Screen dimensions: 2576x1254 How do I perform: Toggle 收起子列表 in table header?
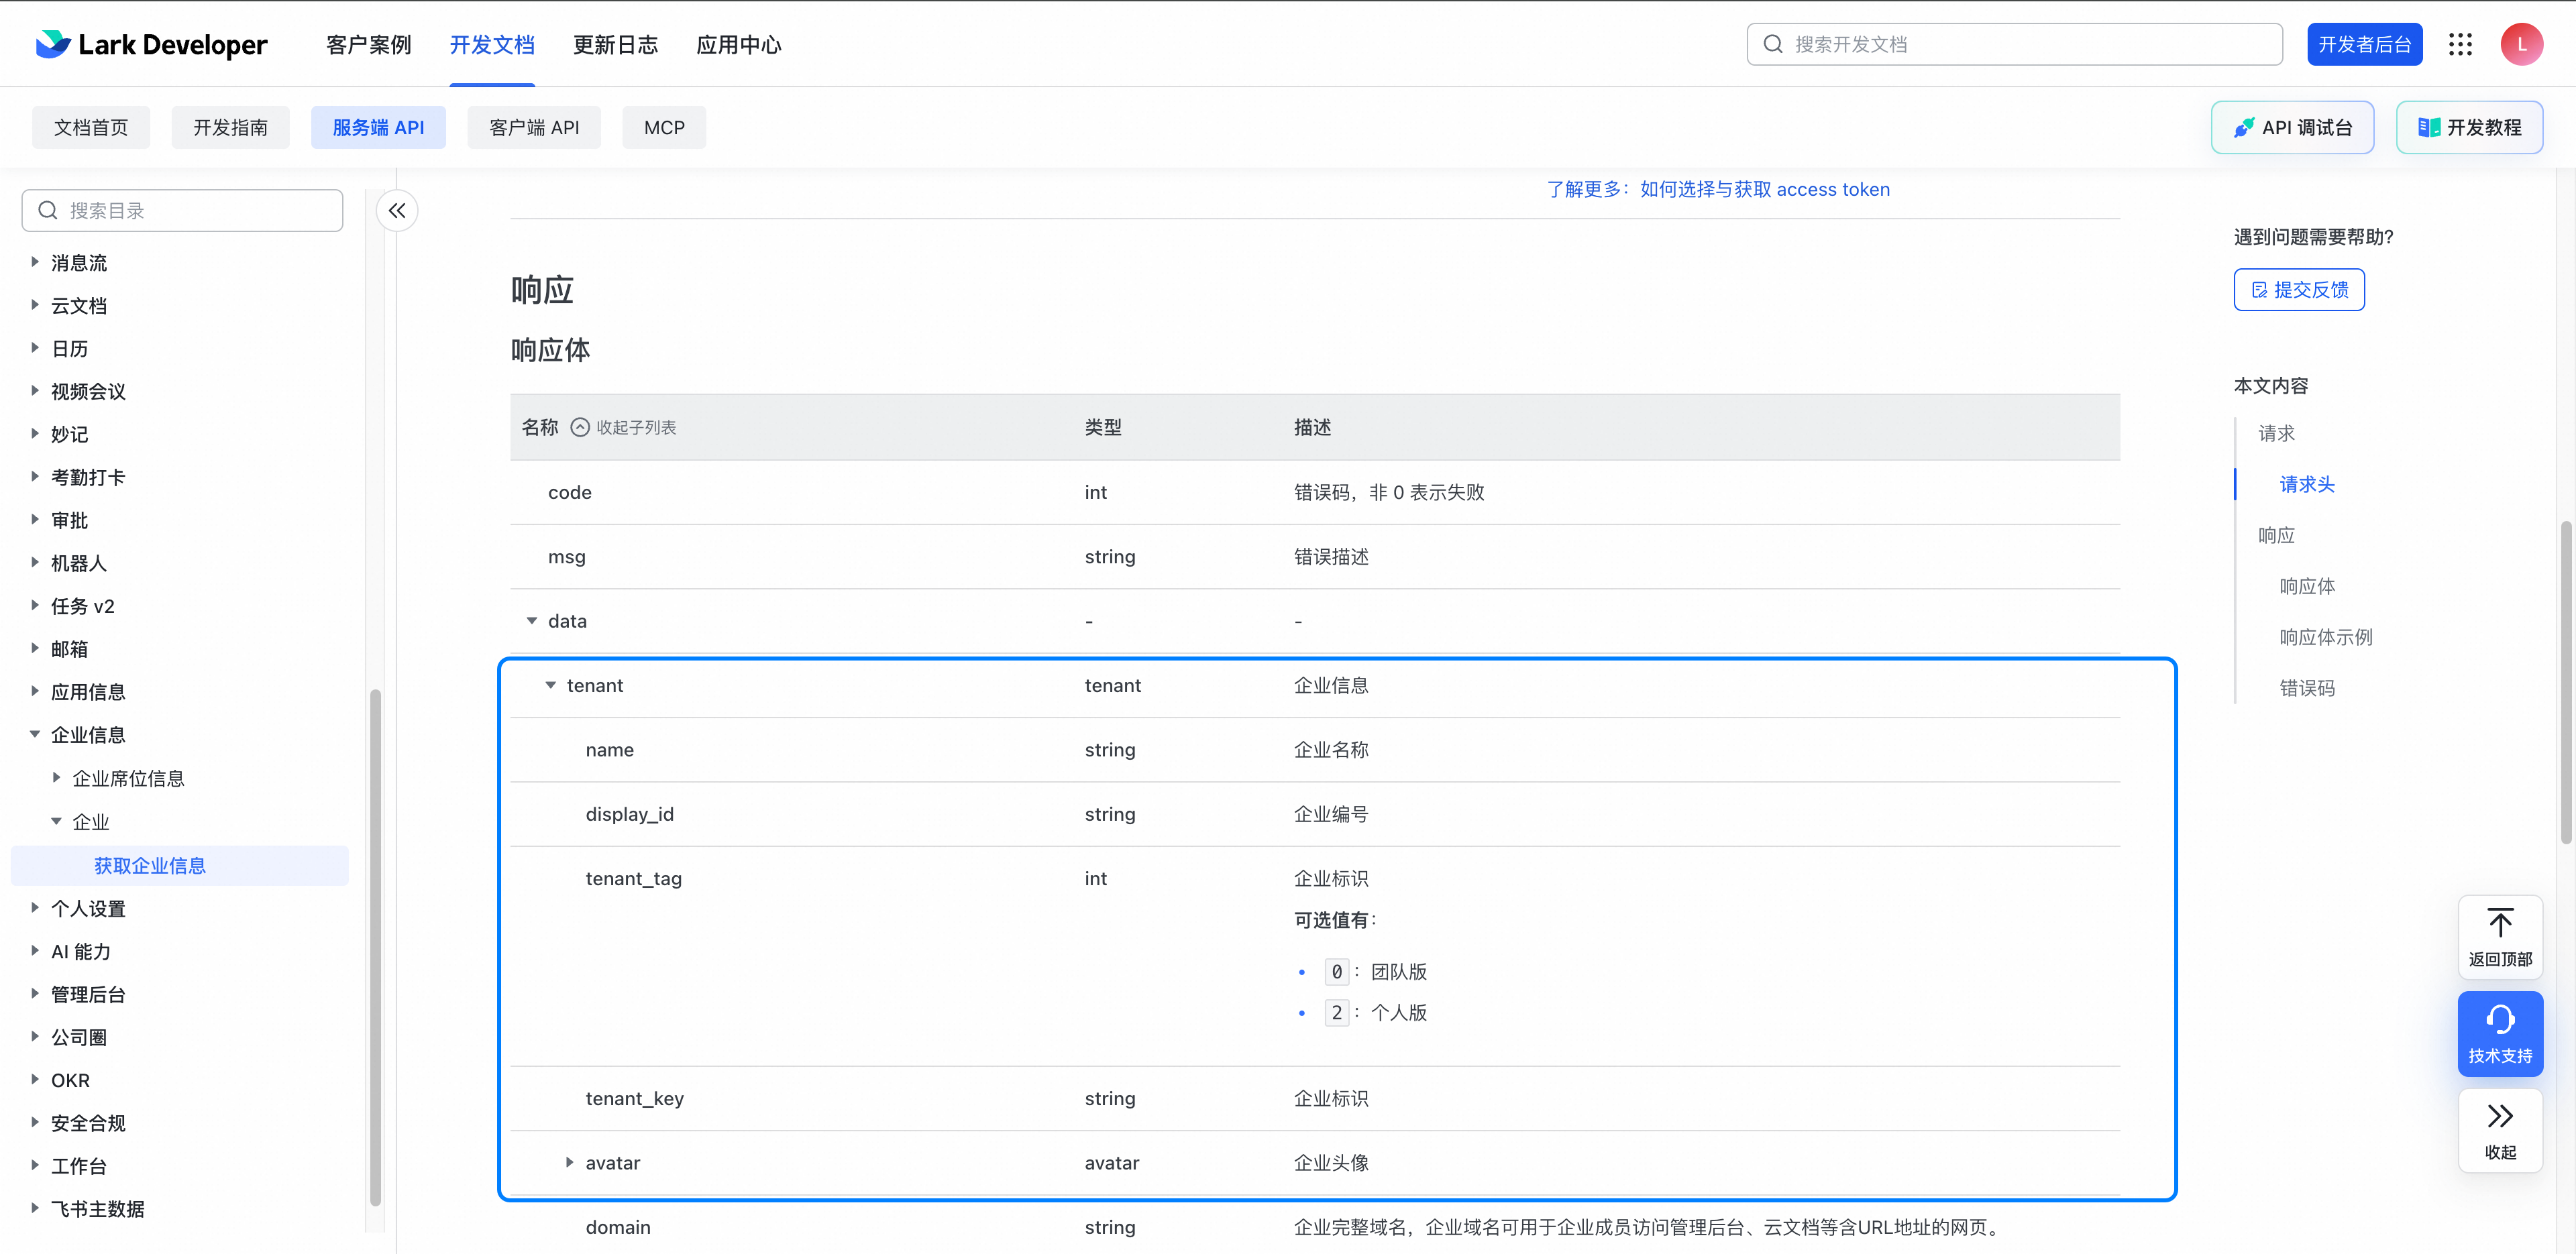[624, 428]
